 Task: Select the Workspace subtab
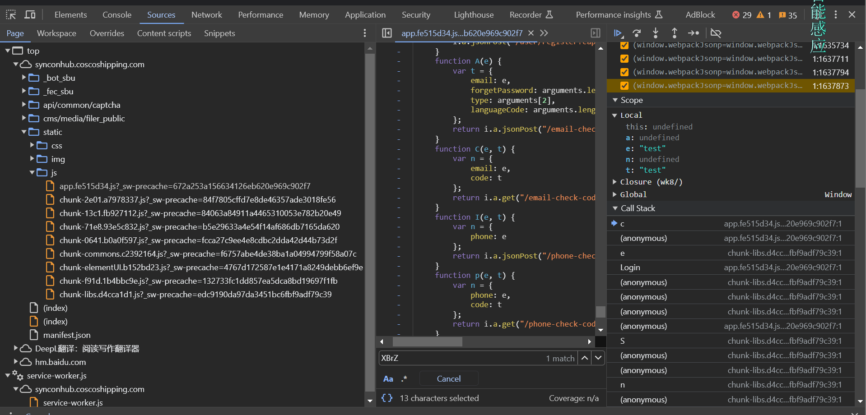point(56,33)
